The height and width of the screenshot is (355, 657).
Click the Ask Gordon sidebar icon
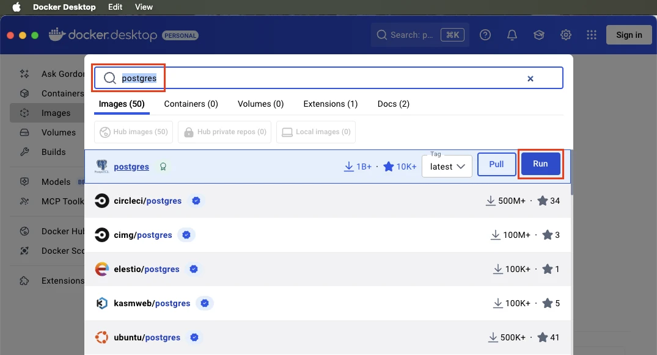pyautogui.click(x=24, y=74)
